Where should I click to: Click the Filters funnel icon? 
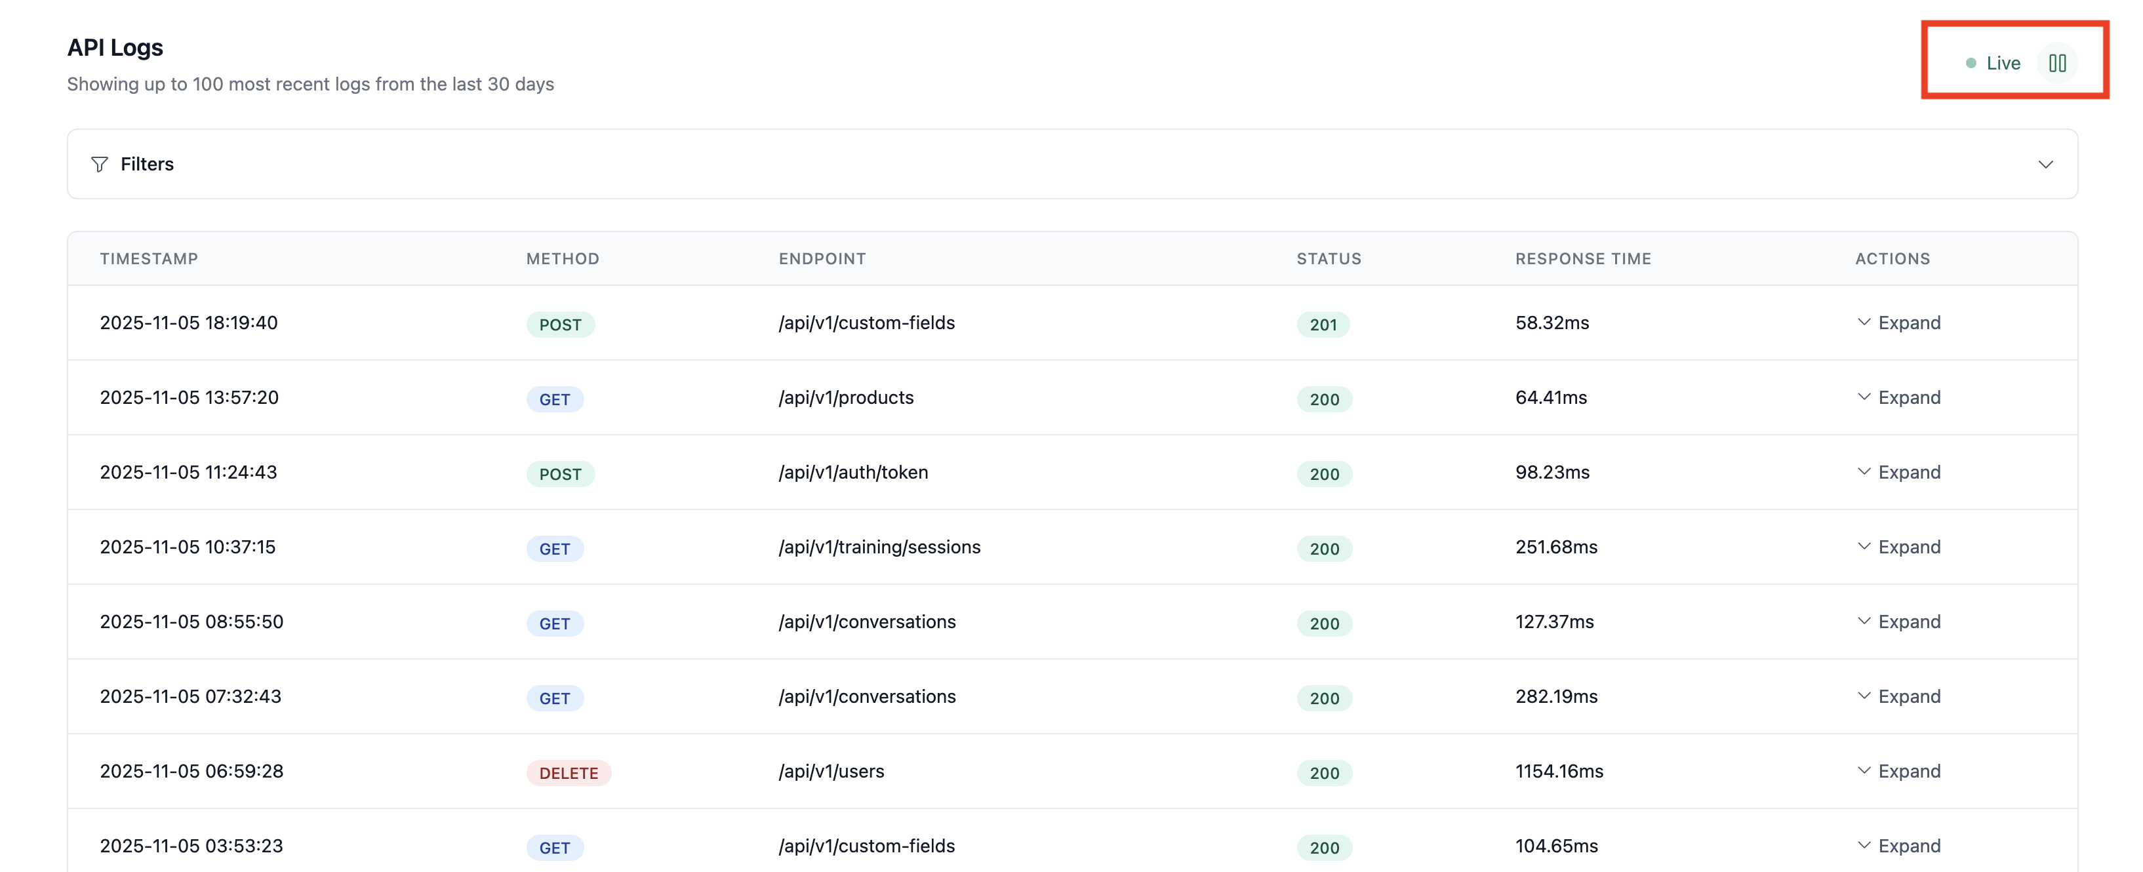point(100,164)
